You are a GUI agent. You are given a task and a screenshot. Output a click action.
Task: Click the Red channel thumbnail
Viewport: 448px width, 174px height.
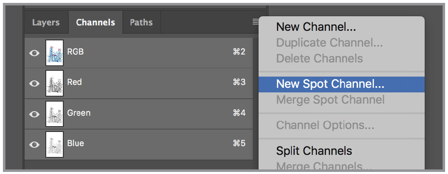tap(55, 83)
